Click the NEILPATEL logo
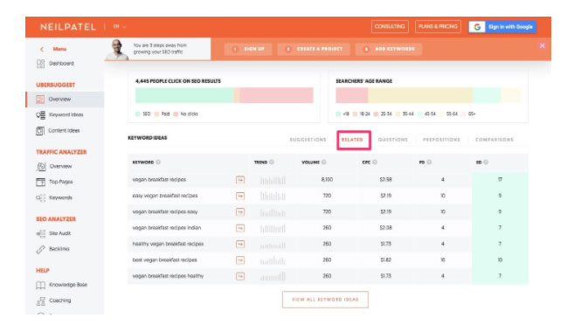Screen dimensions: 581x332 [x=68, y=27]
